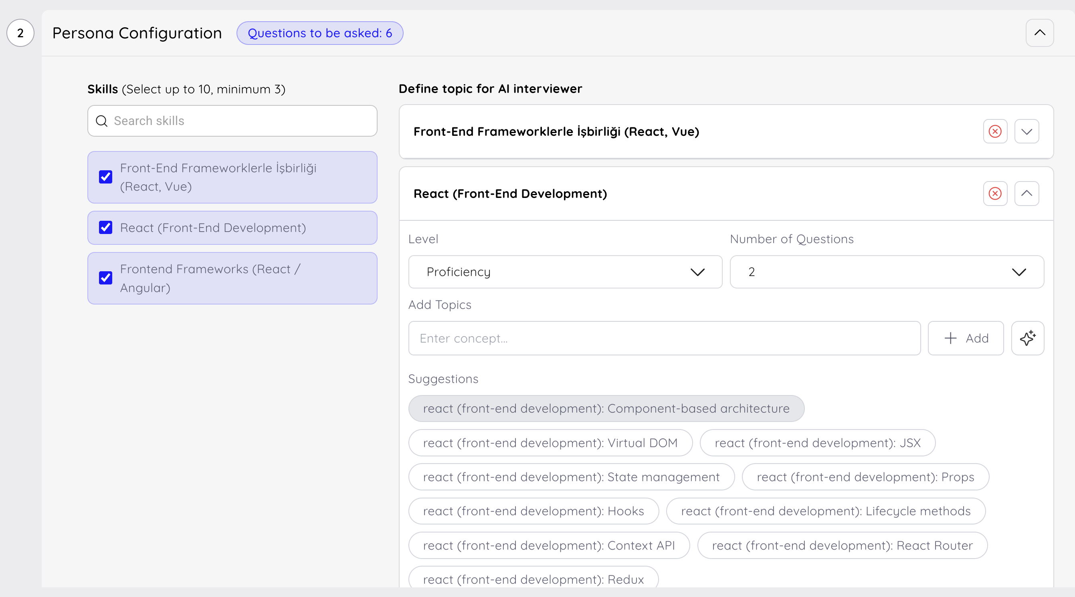Viewport: 1075px width, 597px height.
Task: Remove the React (Front-End Development) topic
Action: (x=995, y=194)
